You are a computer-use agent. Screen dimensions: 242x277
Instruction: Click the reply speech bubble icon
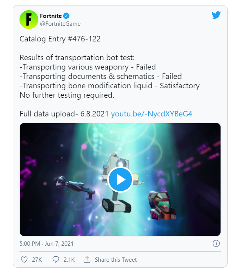(x=56, y=259)
